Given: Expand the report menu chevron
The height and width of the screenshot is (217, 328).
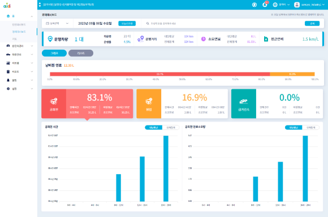Looking at the screenshot, I should click(x=32, y=72).
